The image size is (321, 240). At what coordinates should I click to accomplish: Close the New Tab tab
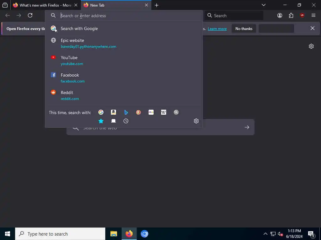146,5
